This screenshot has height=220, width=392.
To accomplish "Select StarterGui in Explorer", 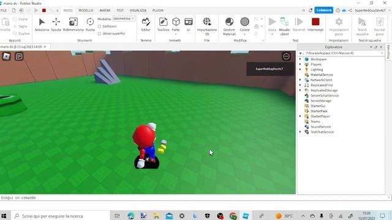I will (318, 106).
